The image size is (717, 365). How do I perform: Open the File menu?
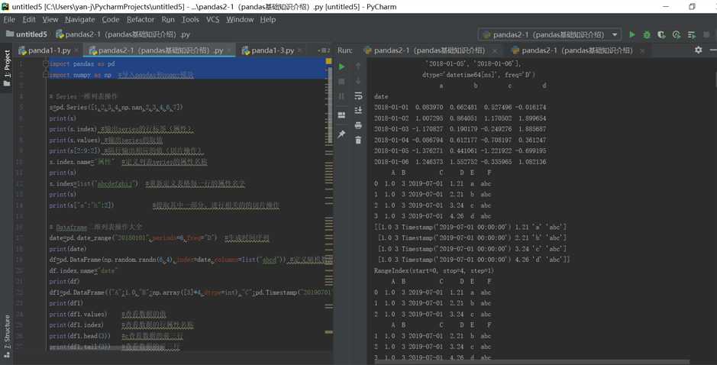(9, 19)
